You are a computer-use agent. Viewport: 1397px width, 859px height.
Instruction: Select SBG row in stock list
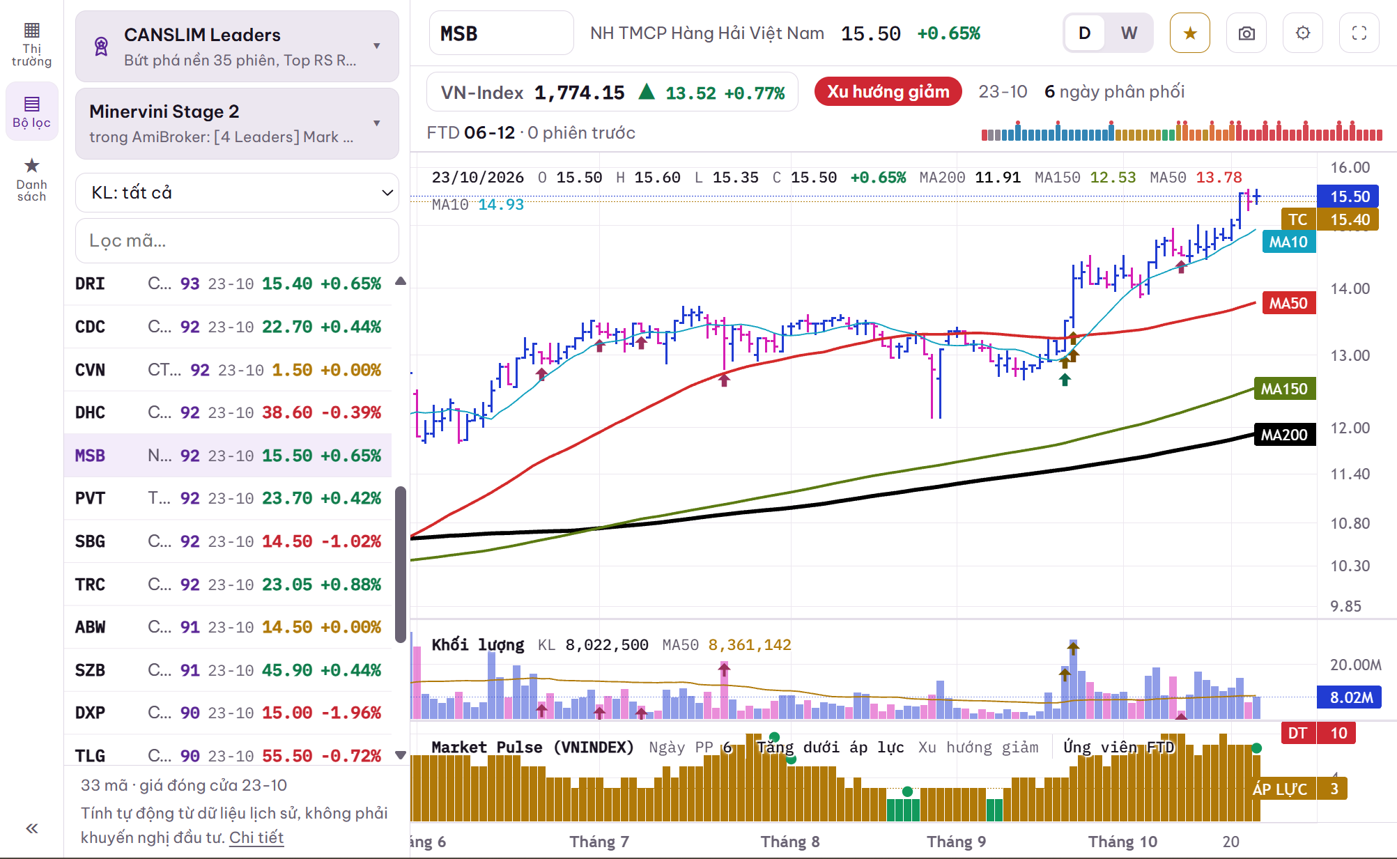tap(228, 541)
